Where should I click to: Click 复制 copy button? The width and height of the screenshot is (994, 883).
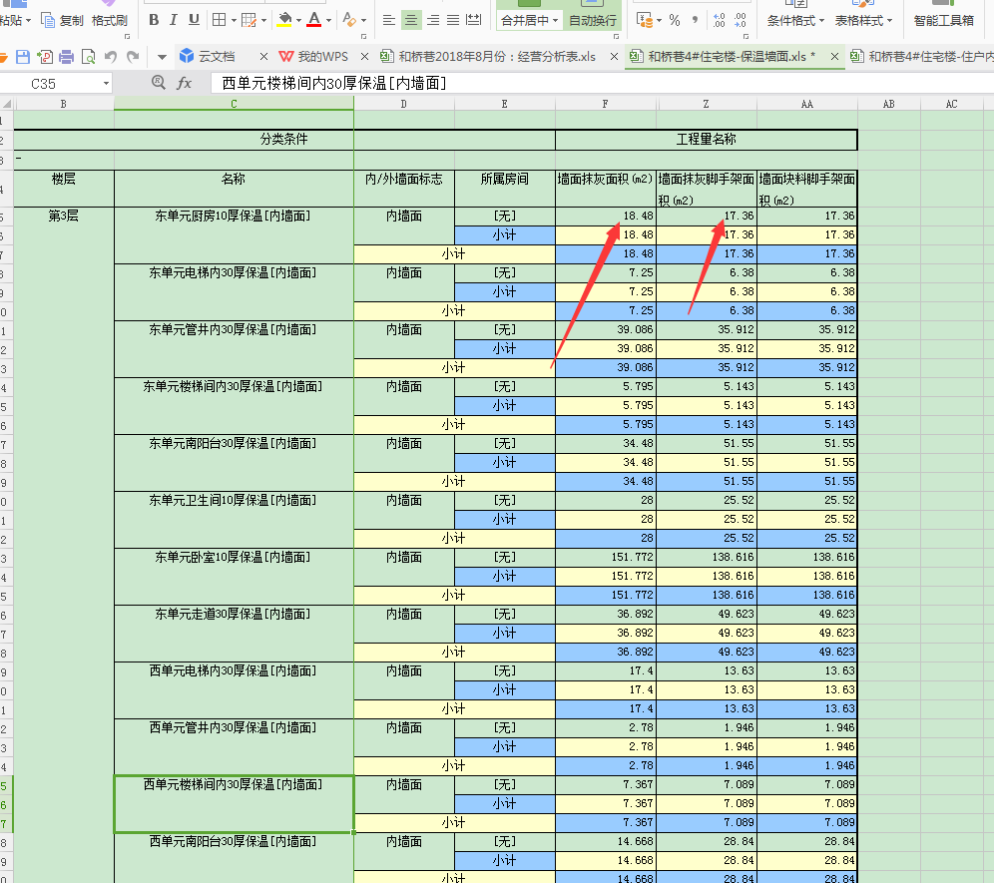tap(62, 20)
